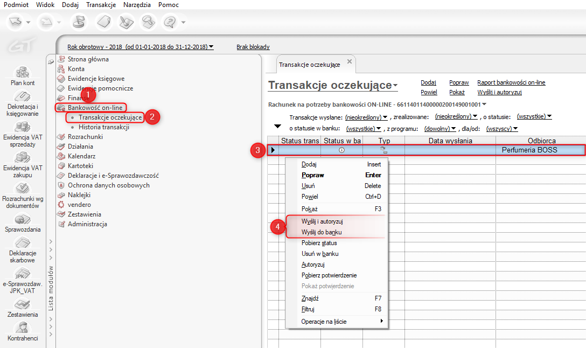Screen dimensions: 586x348
Task: Click the stamp toolbar icon
Action: coord(79,22)
